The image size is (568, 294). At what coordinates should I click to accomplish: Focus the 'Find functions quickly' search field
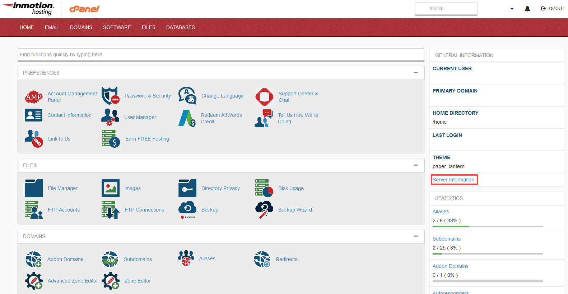coord(220,54)
